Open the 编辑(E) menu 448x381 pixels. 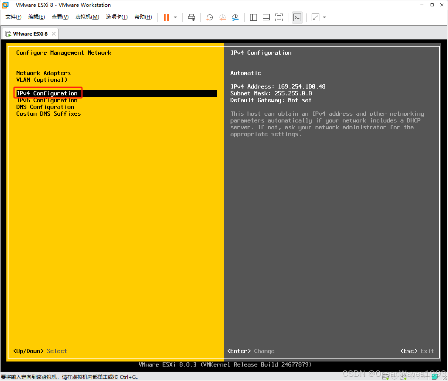click(x=37, y=17)
